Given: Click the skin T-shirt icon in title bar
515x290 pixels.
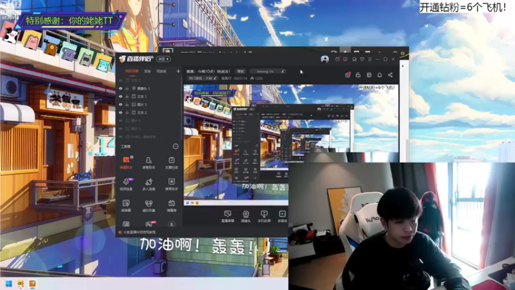Looking at the screenshot, I should [x=362, y=59].
